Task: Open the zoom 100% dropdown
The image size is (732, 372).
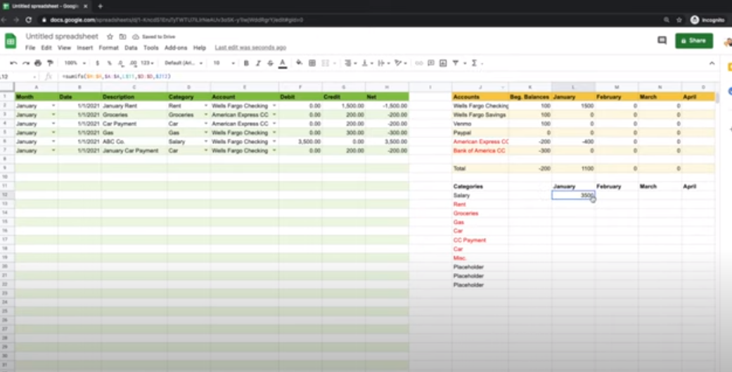Action: [75, 63]
